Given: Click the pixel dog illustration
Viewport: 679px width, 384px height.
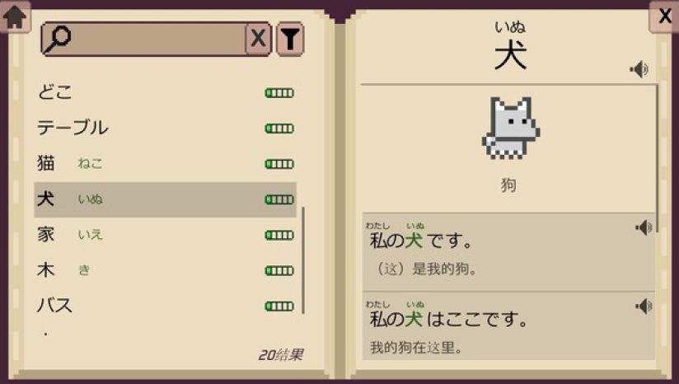Looking at the screenshot, I should pyautogui.click(x=511, y=128).
